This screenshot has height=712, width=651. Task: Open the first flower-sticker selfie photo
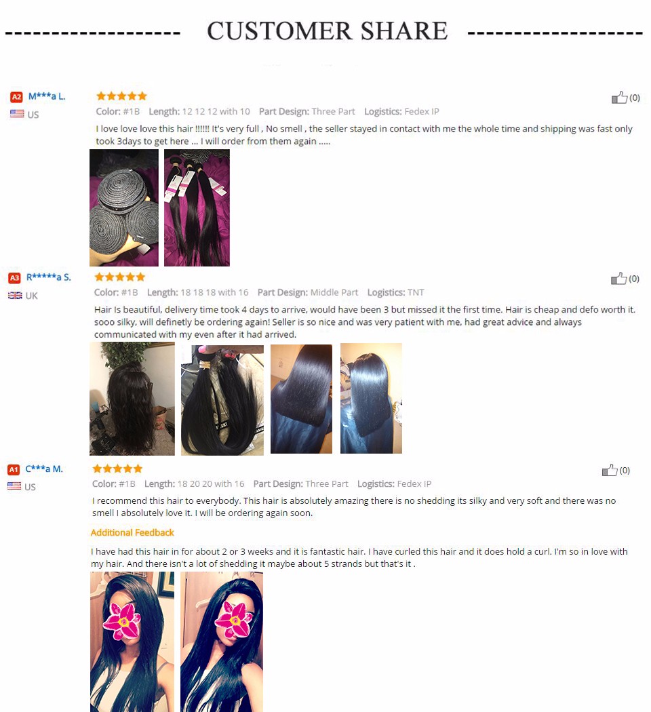[132, 641]
